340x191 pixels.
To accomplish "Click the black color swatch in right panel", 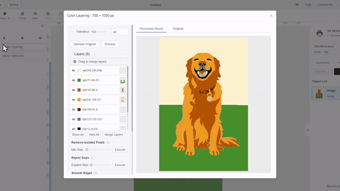I will (x=337, y=72).
